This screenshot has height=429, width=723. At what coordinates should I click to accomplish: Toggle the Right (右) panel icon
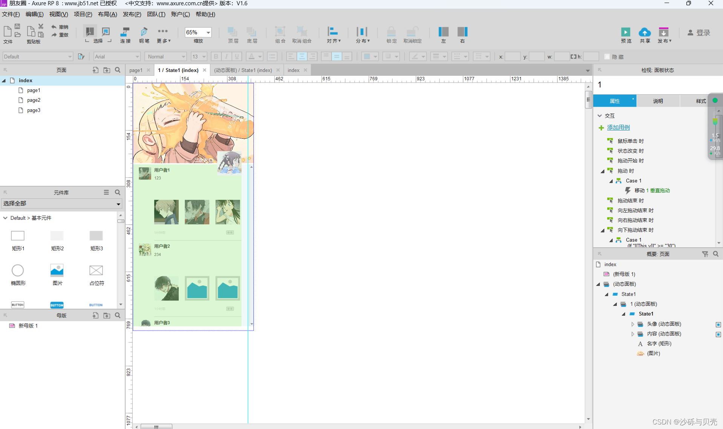pyautogui.click(x=462, y=32)
